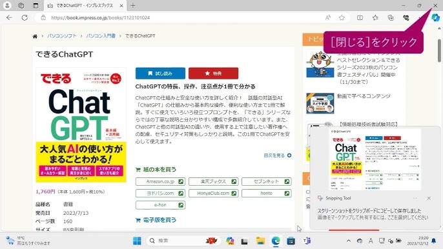Open Browser essentials heart icon

tap(406, 17)
